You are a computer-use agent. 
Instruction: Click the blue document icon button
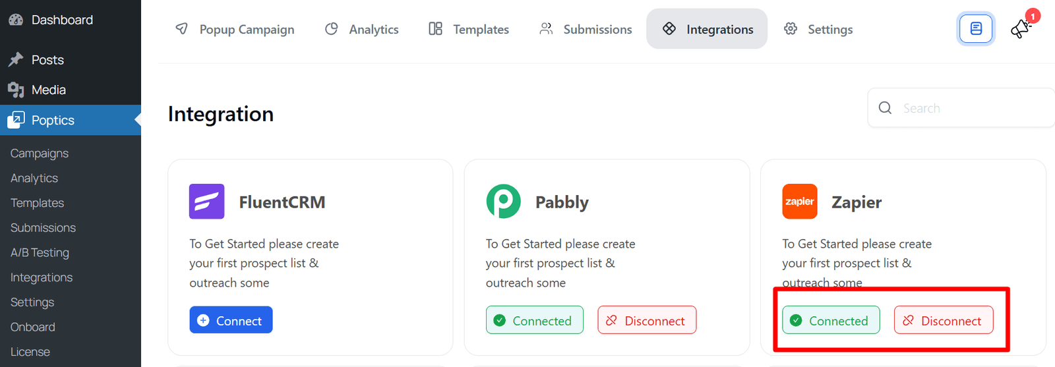point(976,29)
